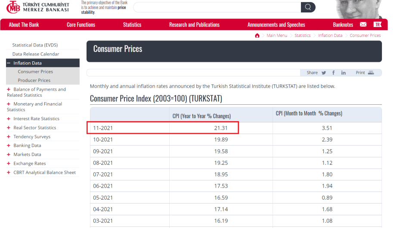Click the 17.14 yearly value
403x228 pixels.
pos(221,209)
